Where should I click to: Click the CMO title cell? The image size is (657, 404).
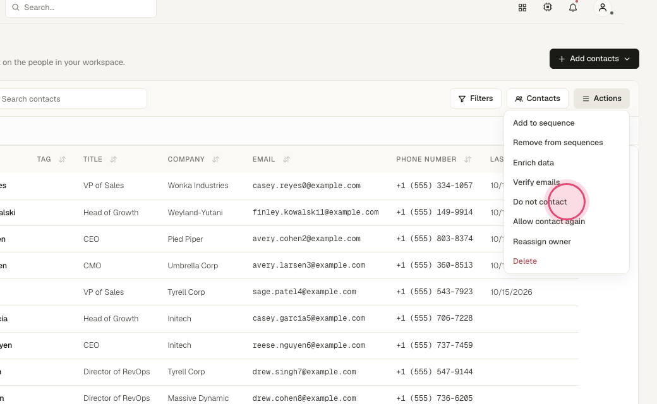tap(92, 266)
